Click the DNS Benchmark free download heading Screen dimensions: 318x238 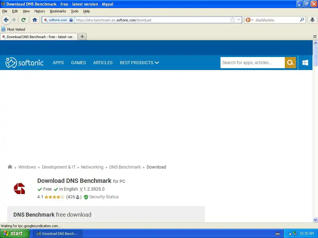coord(52,214)
